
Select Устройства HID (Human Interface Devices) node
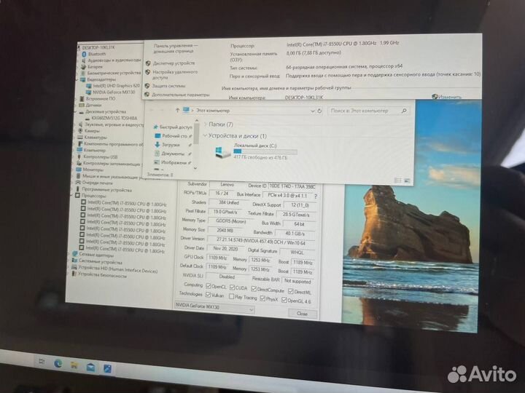pyautogui.click(x=117, y=269)
